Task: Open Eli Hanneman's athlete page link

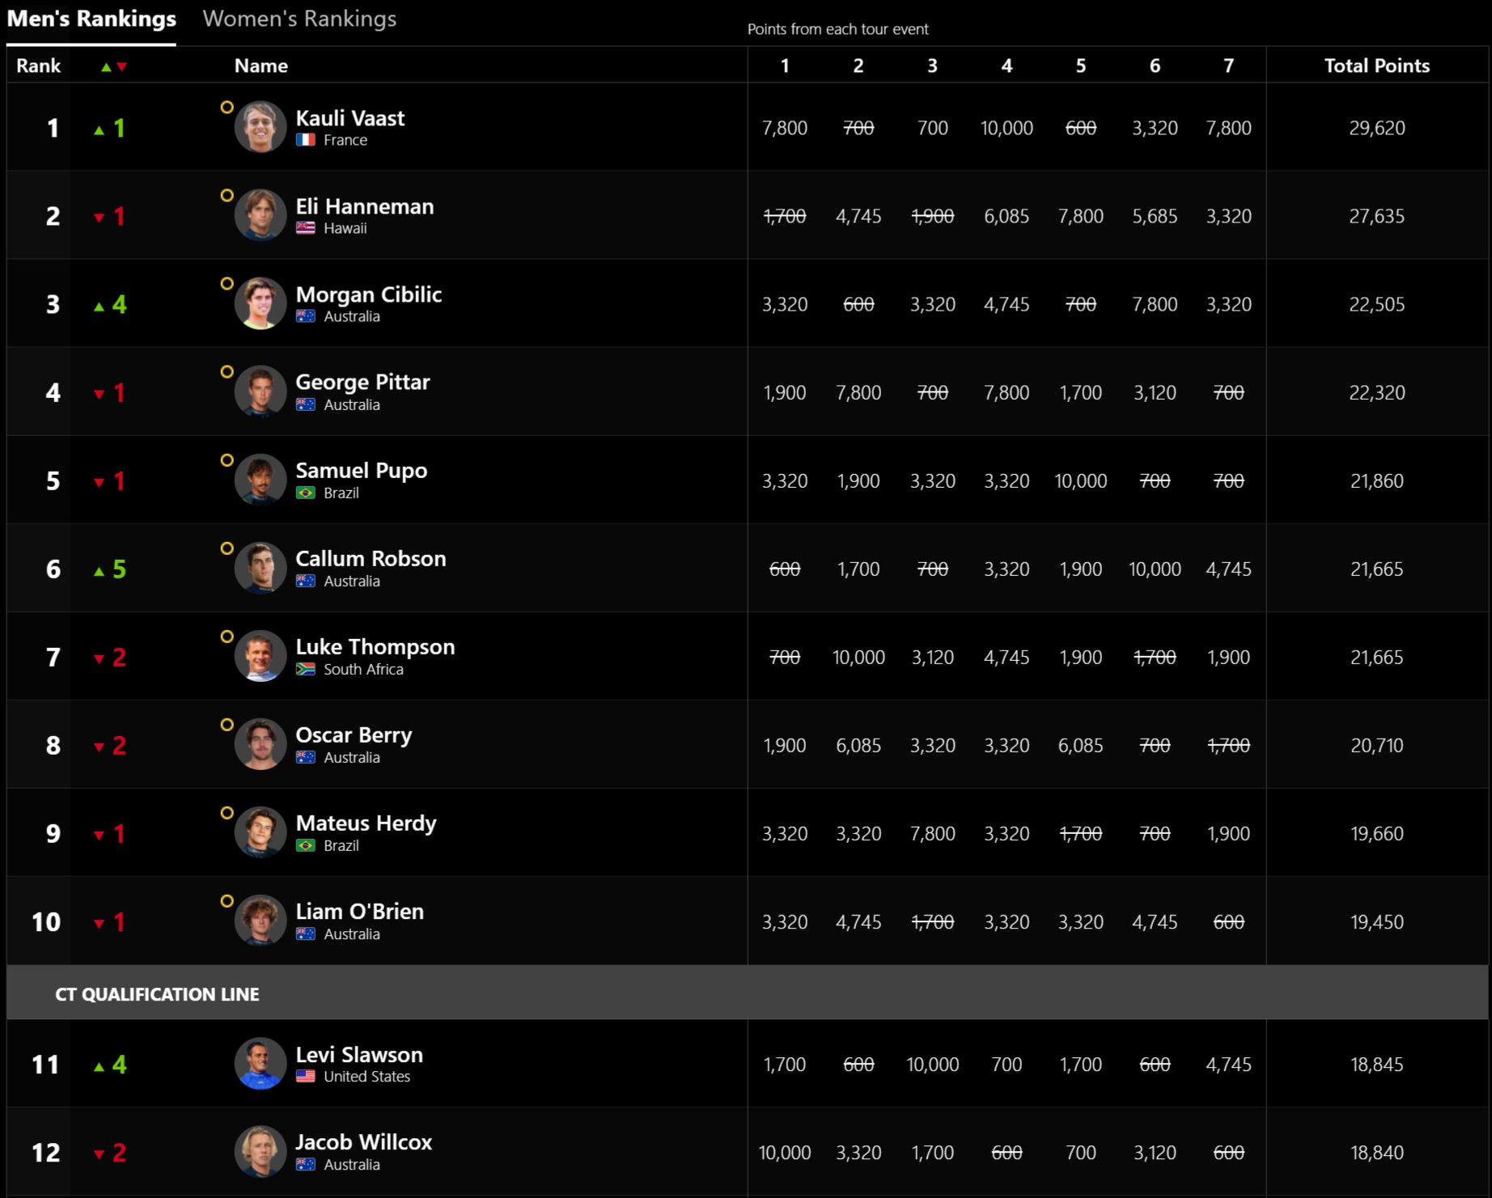Action: pos(364,207)
